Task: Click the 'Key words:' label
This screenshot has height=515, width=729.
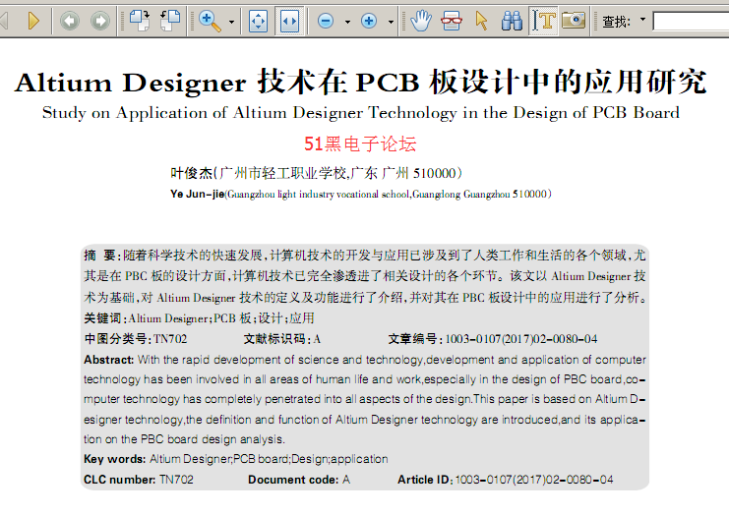Action: click(114, 459)
